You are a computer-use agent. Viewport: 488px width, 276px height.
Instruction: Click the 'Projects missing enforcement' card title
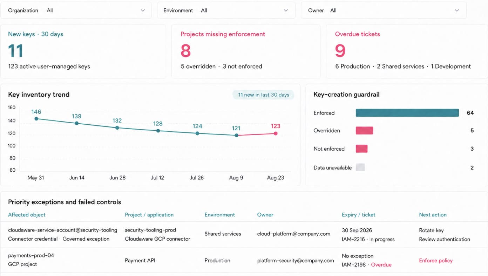point(223,34)
